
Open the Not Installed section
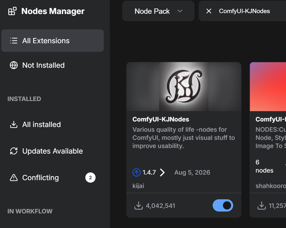coord(52,65)
